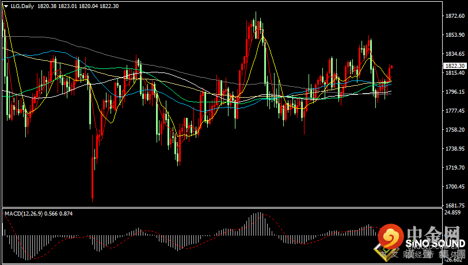Click the MACD(12,26,9) indicator label
The image size is (468, 265).
(x=23, y=213)
